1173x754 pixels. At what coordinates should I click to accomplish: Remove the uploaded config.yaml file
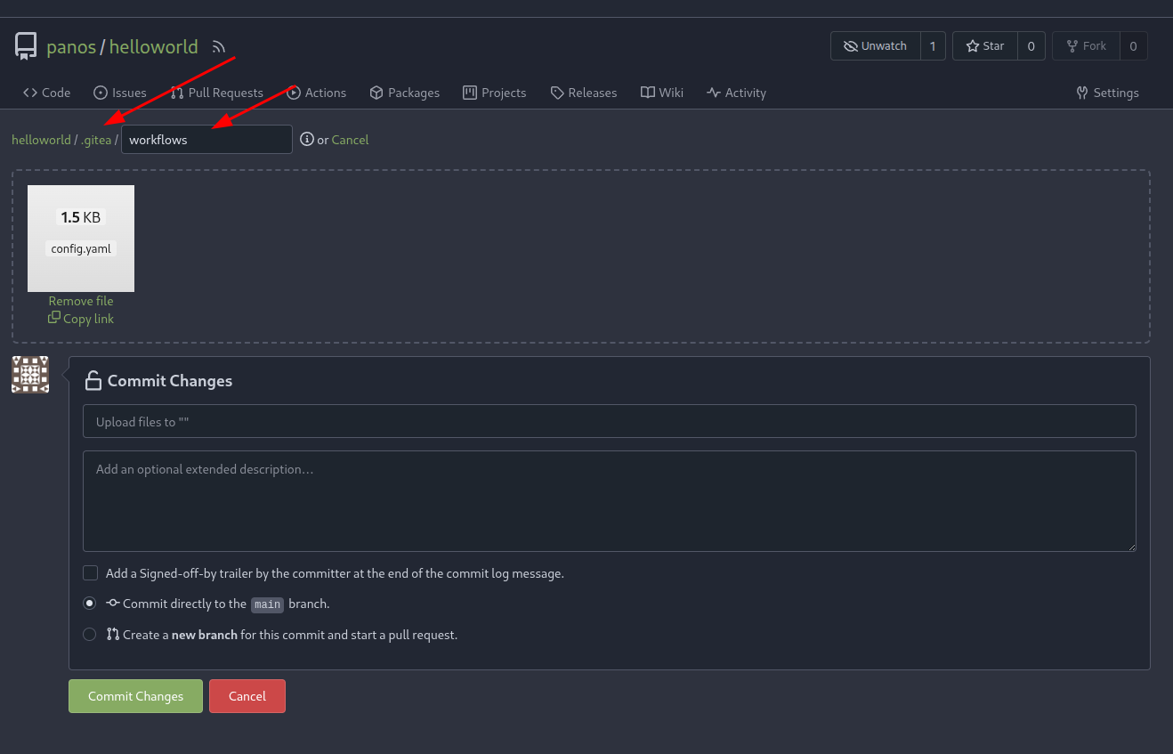tap(80, 300)
